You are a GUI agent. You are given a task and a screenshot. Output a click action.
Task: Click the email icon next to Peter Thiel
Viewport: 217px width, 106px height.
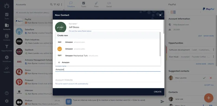pos(211,105)
